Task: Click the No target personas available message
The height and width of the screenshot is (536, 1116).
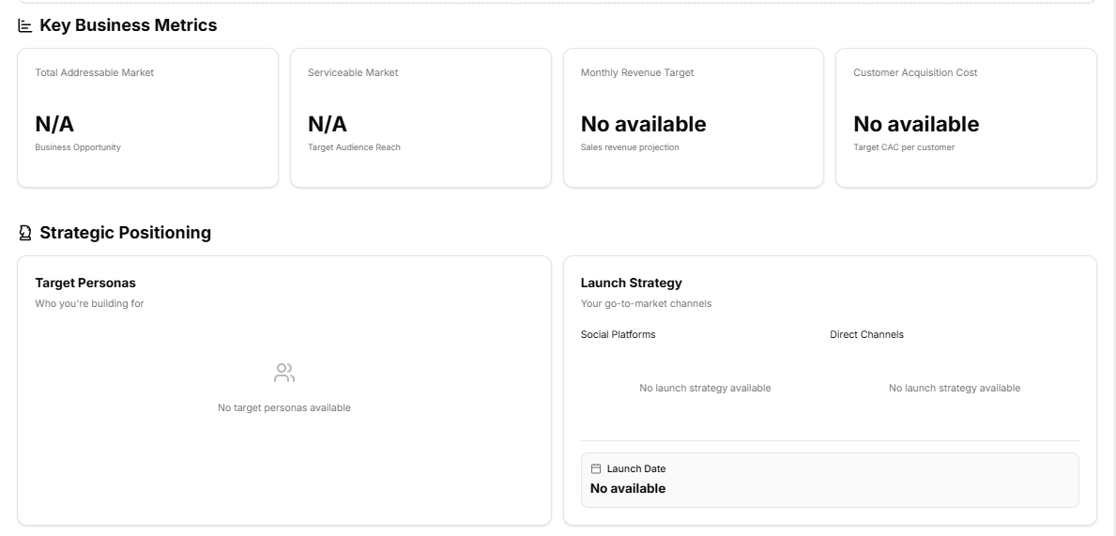Action: [284, 408]
